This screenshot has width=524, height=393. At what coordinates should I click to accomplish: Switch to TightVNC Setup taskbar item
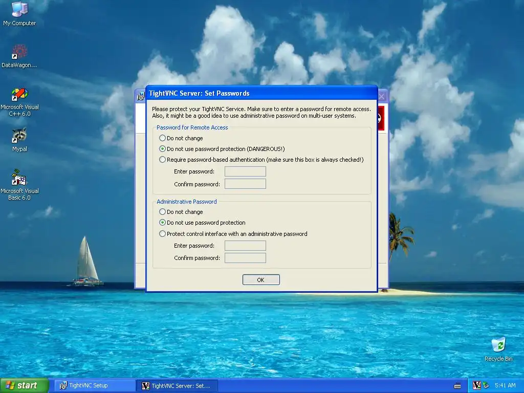[x=94, y=385]
